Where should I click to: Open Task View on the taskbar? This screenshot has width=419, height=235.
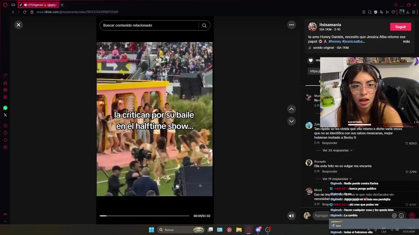pos(210,230)
